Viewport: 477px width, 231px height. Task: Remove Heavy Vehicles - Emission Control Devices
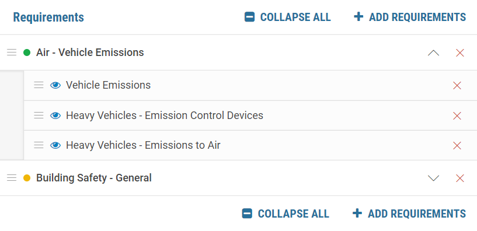pyautogui.click(x=457, y=116)
